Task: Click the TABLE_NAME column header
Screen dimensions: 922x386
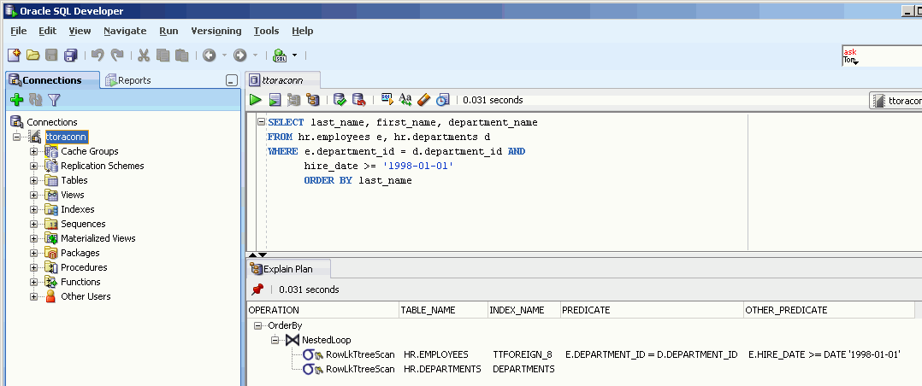Action: click(x=443, y=310)
